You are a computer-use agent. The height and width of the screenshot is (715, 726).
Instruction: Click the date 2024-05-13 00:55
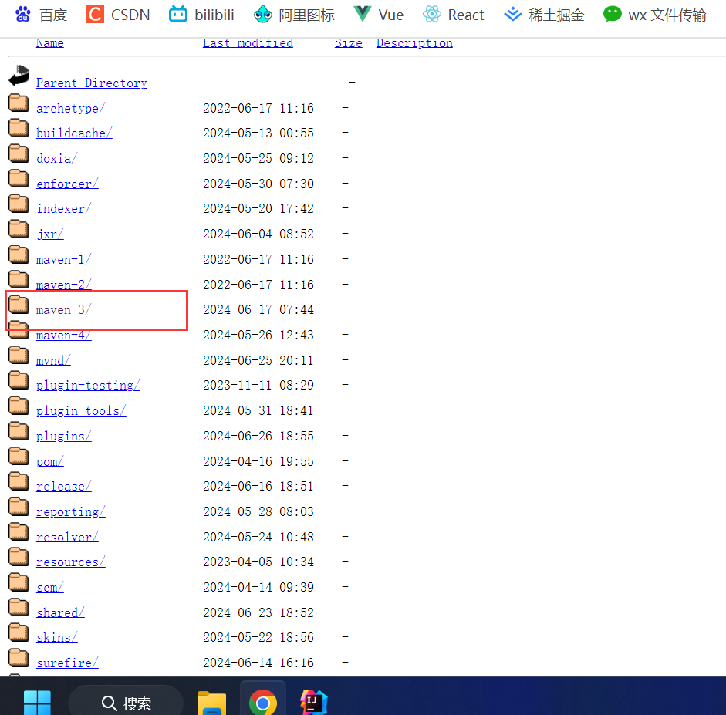click(258, 133)
